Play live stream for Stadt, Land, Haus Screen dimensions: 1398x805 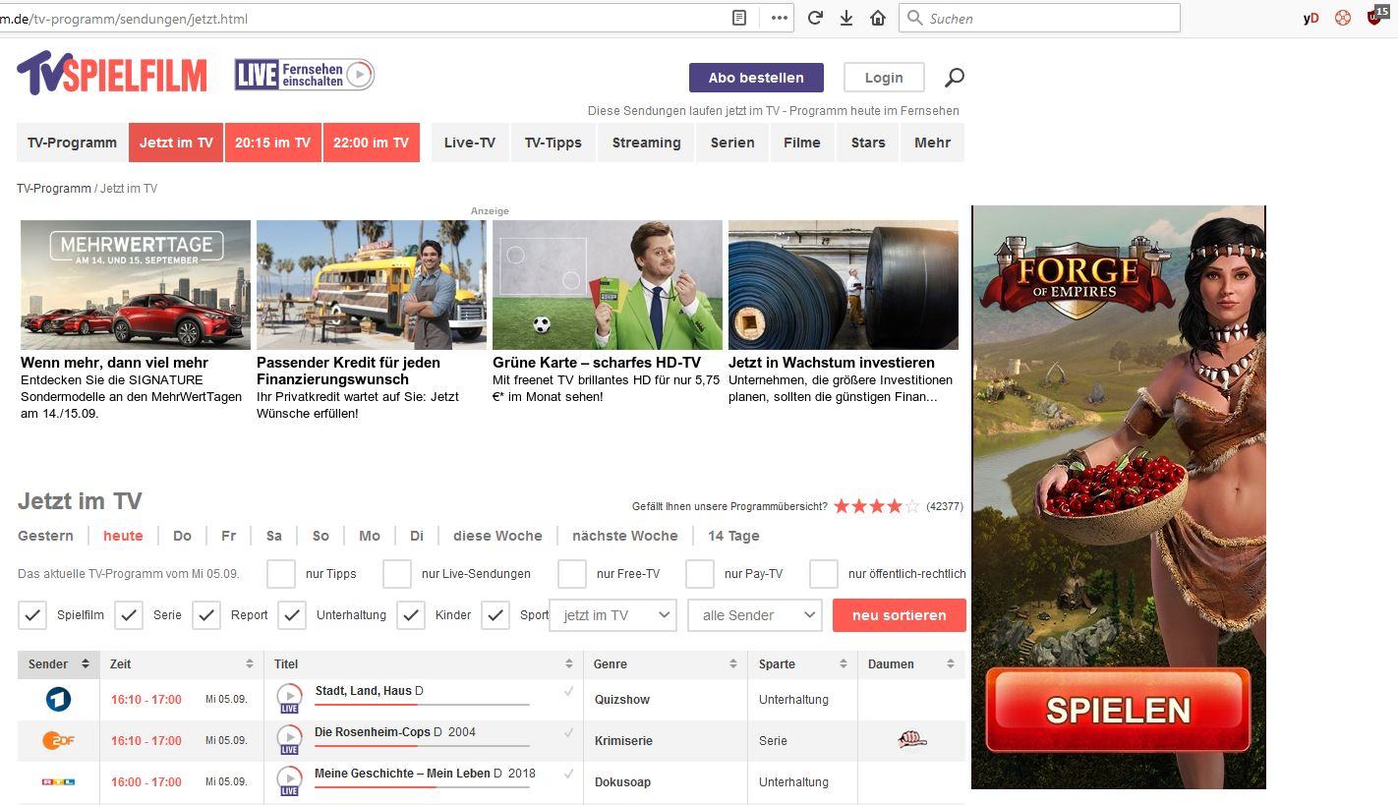click(x=289, y=698)
